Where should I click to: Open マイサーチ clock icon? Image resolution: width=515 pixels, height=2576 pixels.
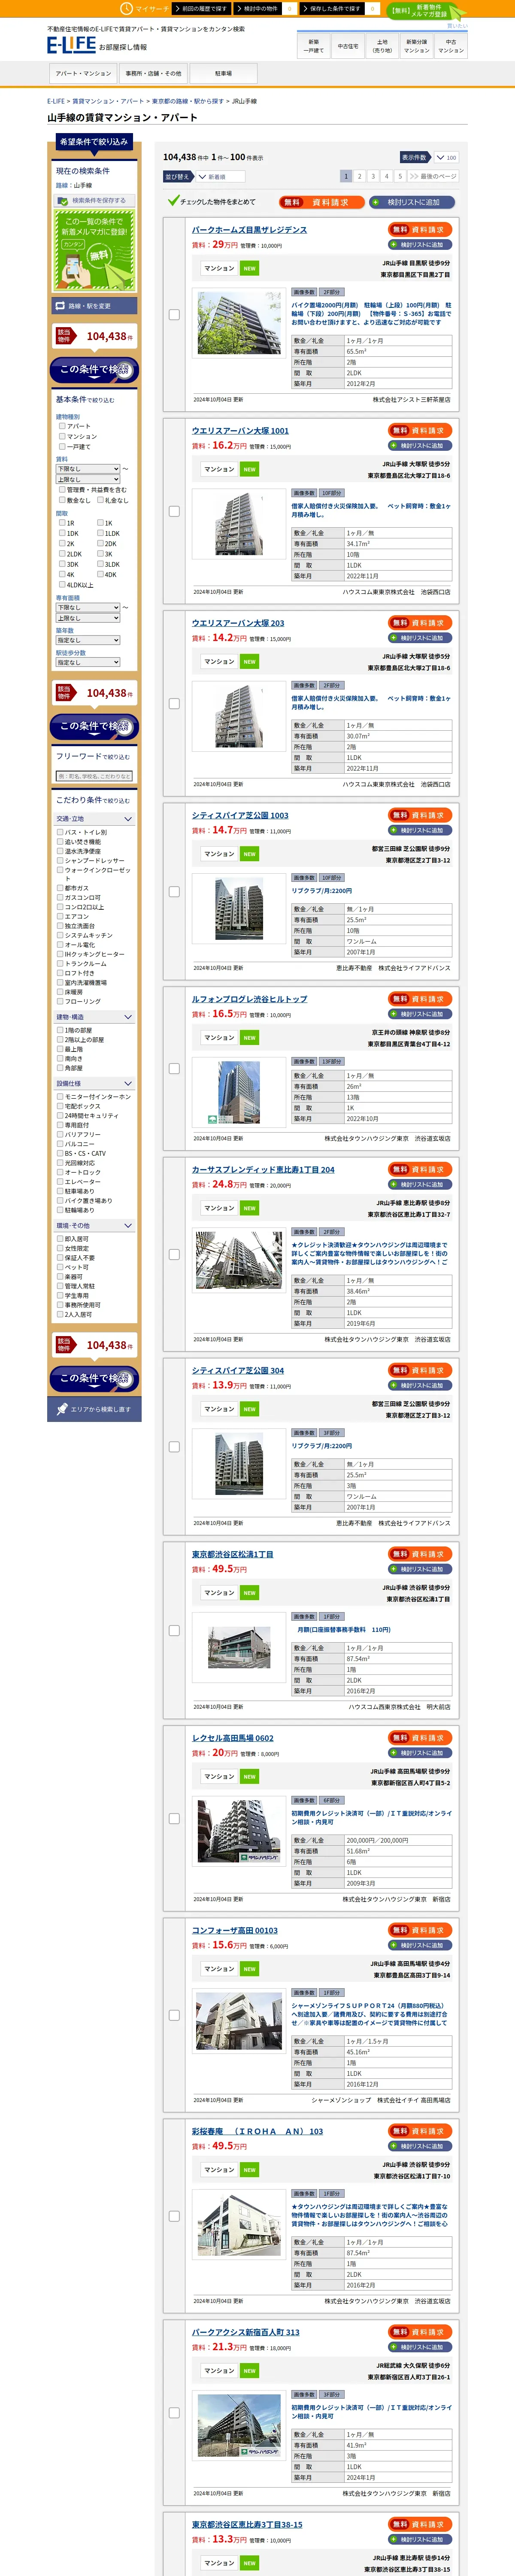click(126, 8)
